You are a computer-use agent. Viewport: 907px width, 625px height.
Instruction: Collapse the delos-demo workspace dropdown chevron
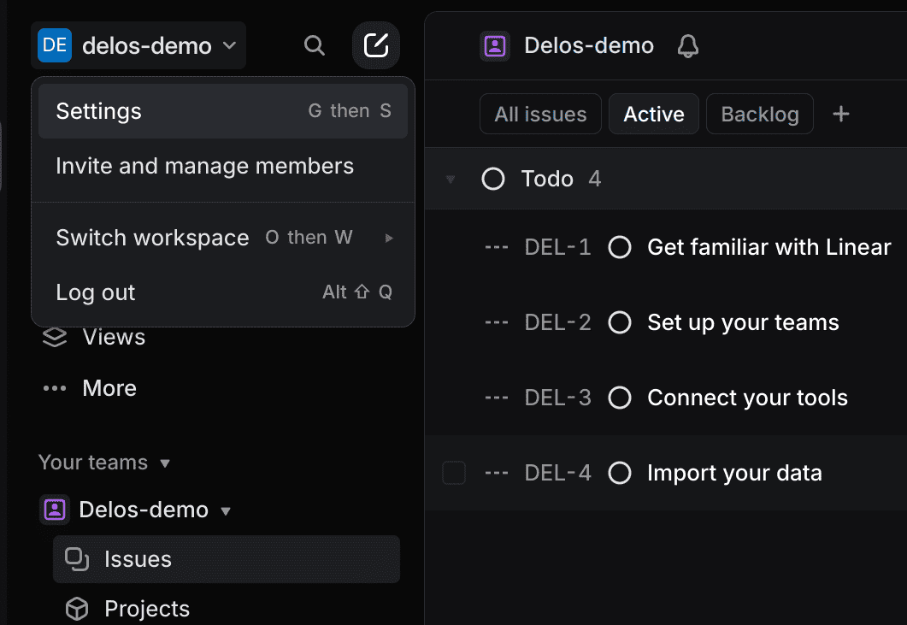point(230,45)
